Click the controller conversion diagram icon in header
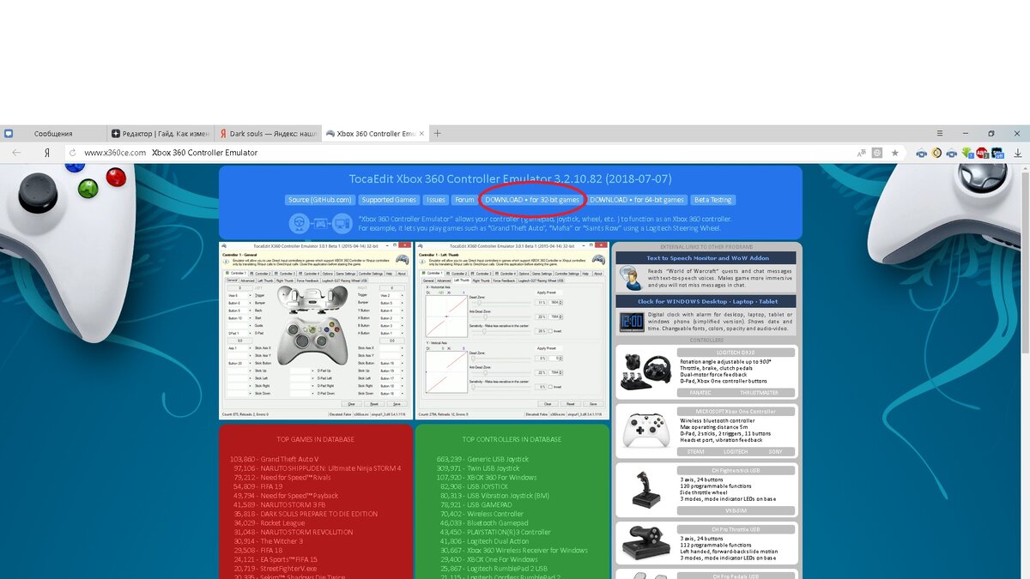The width and height of the screenshot is (1030, 579). pyautogui.click(x=318, y=223)
